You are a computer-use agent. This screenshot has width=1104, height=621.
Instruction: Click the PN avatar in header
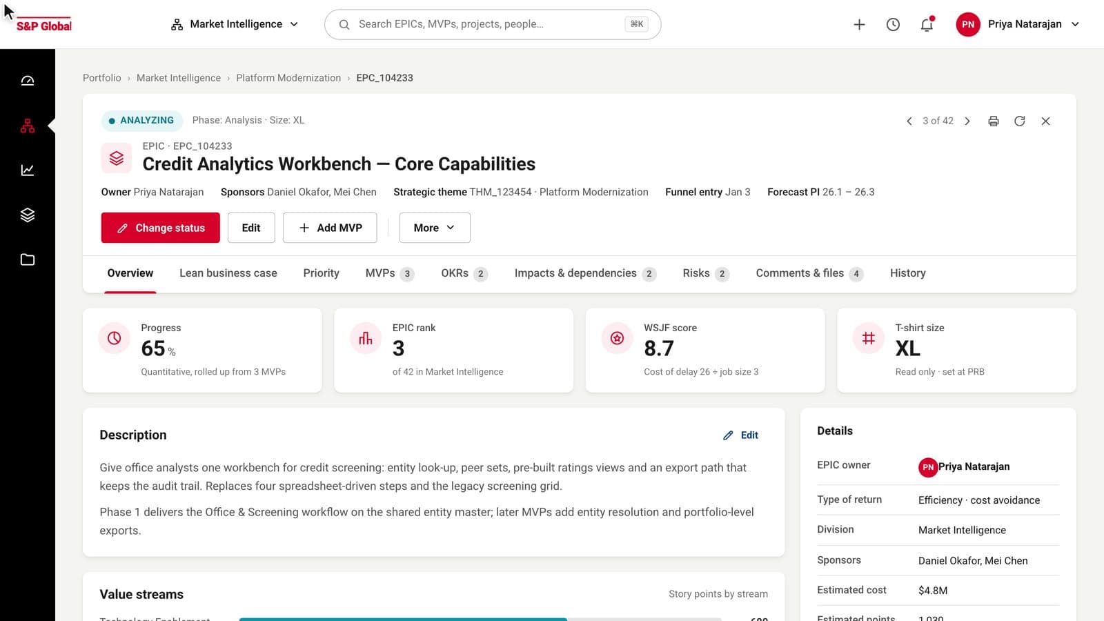point(968,24)
